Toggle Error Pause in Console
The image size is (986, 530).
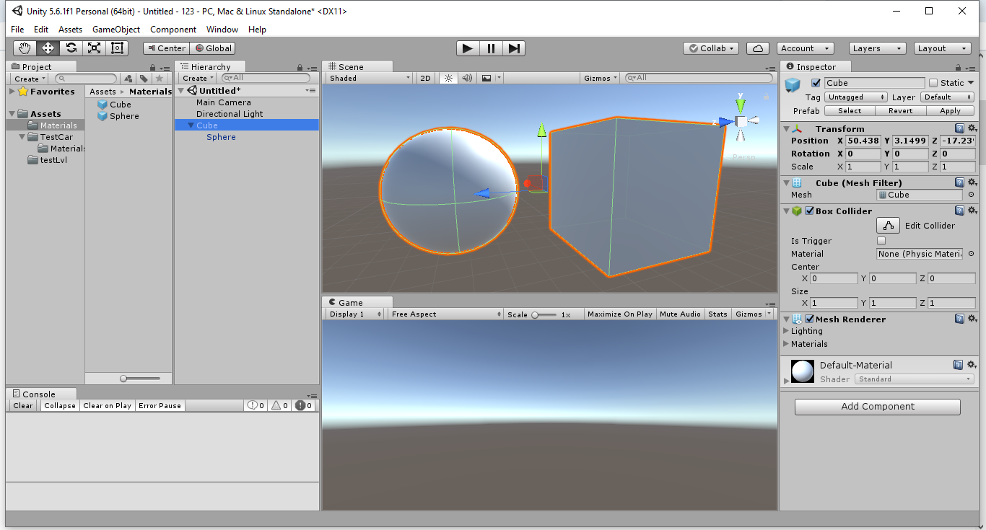click(160, 405)
